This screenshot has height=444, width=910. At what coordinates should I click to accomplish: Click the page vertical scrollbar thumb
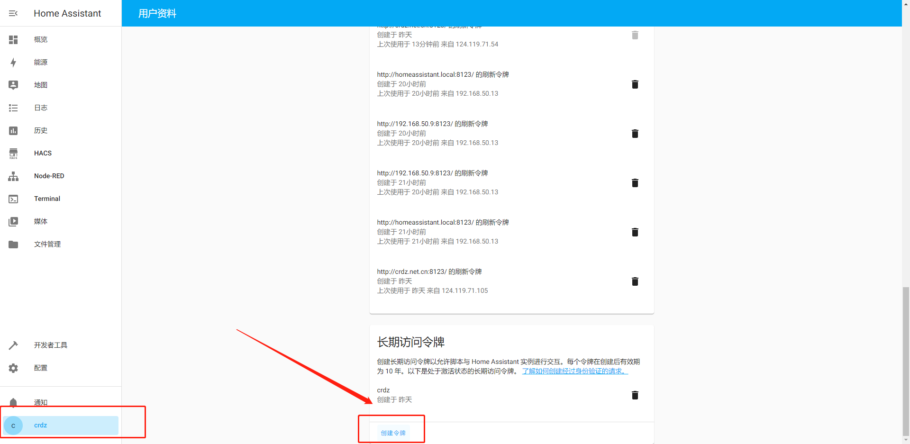coord(906,360)
